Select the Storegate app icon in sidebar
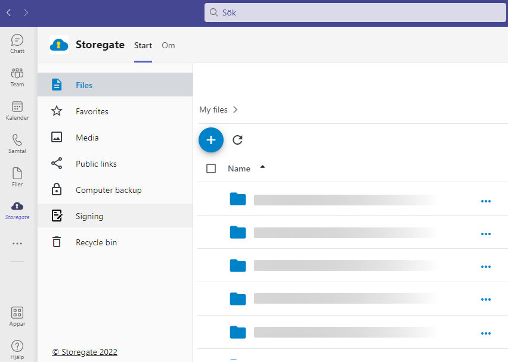This screenshot has height=362, width=508. tap(17, 211)
